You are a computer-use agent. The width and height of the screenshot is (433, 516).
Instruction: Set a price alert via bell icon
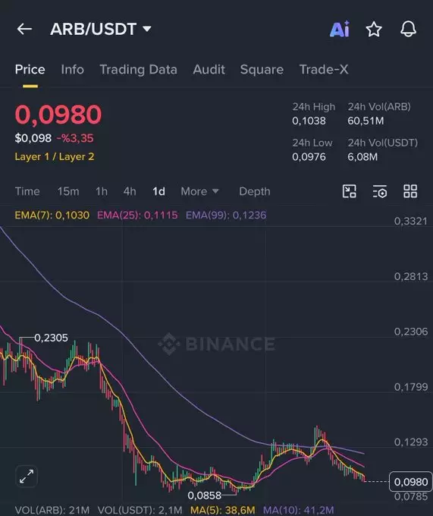pos(408,29)
